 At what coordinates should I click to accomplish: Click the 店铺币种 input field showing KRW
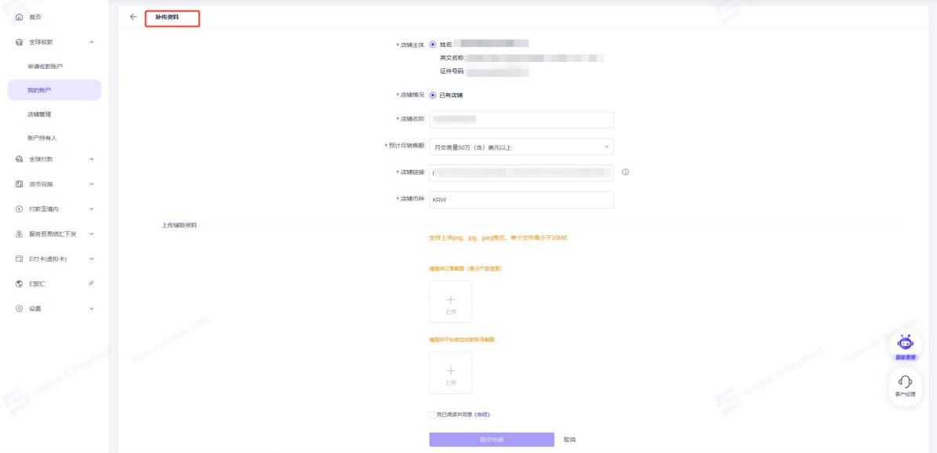click(521, 200)
